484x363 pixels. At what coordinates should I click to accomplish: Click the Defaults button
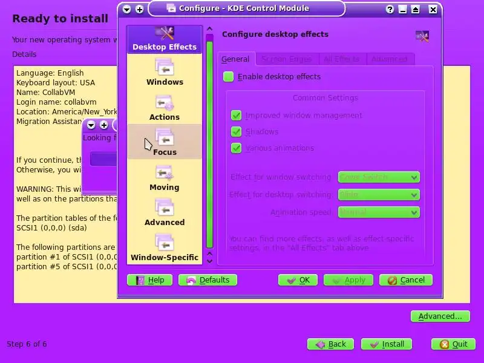(x=208, y=280)
